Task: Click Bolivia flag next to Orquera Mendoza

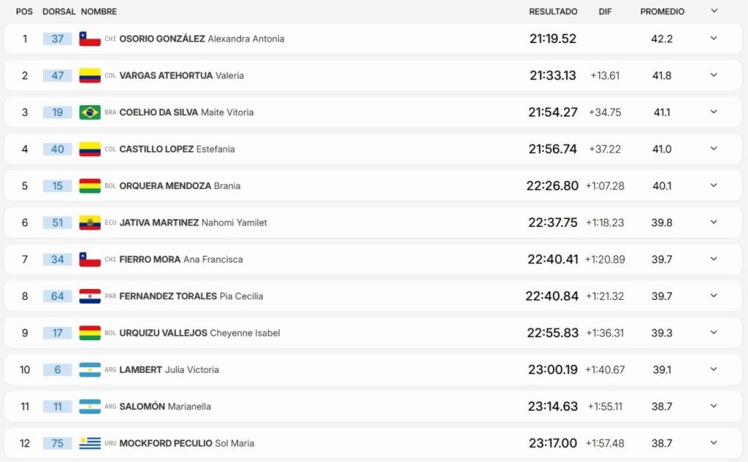Action: (x=90, y=185)
